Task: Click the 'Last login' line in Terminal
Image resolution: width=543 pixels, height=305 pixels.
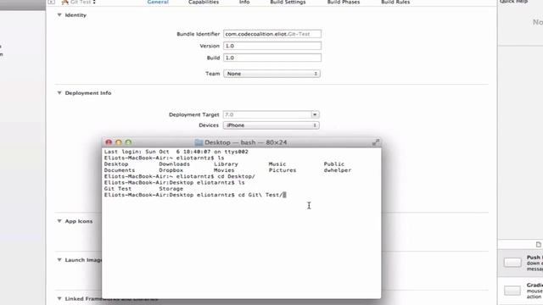Action: coord(176,152)
